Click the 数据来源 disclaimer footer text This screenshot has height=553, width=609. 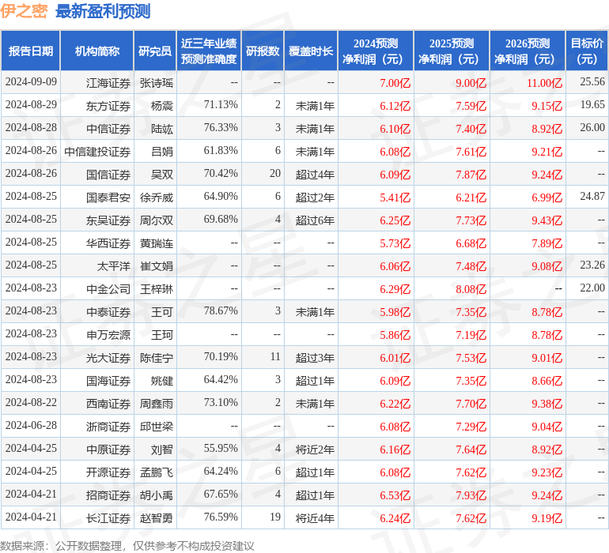tap(127, 546)
